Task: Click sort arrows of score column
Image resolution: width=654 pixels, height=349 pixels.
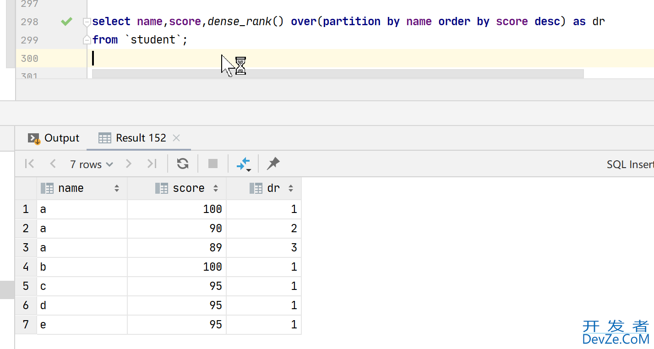Action: point(216,188)
